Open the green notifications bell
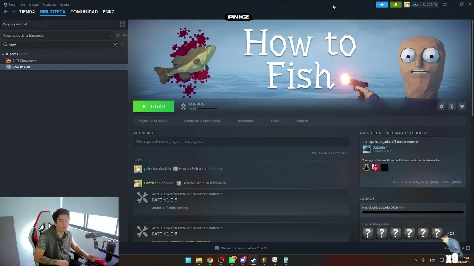Image resolution: width=474 pixels, height=266 pixels. [395, 4]
